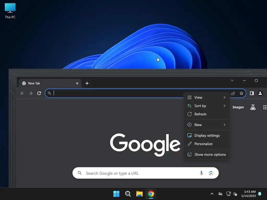The image size is (267, 200).
Task: Minimize the Chrome window
Action: click(x=244, y=80)
